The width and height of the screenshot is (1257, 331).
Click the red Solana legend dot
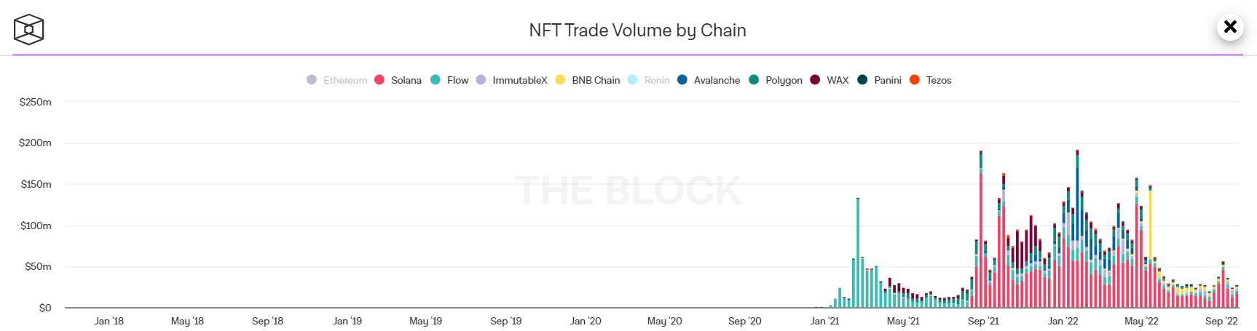379,80
